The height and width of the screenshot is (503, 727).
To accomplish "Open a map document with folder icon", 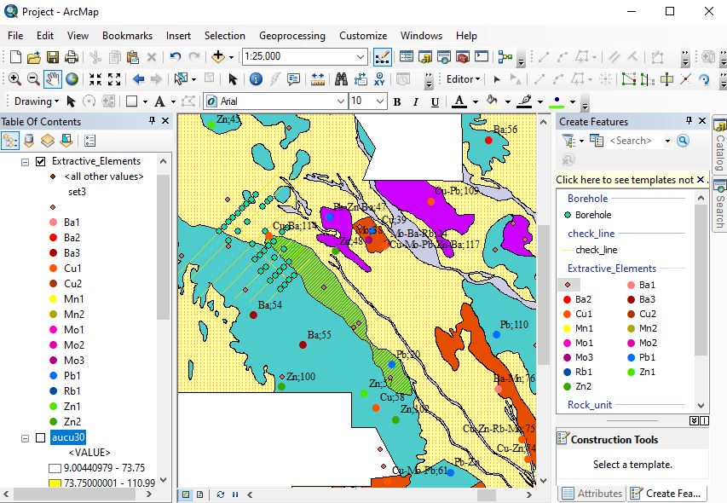I will point(34,56).
